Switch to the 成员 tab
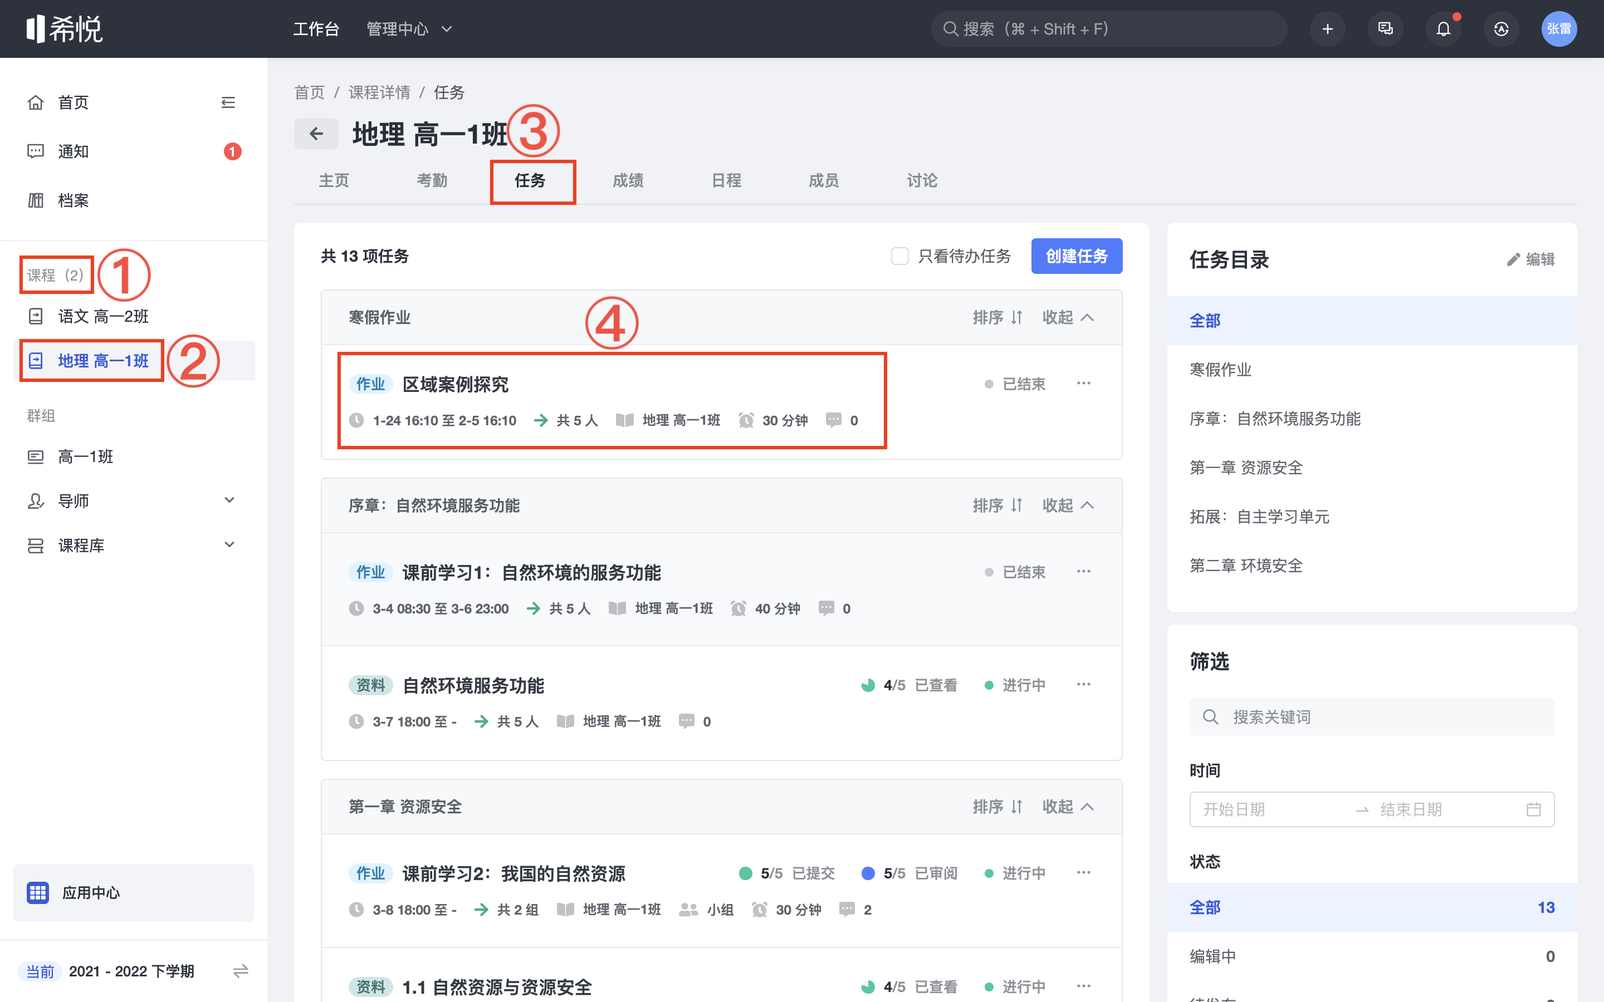 (824, 180)
